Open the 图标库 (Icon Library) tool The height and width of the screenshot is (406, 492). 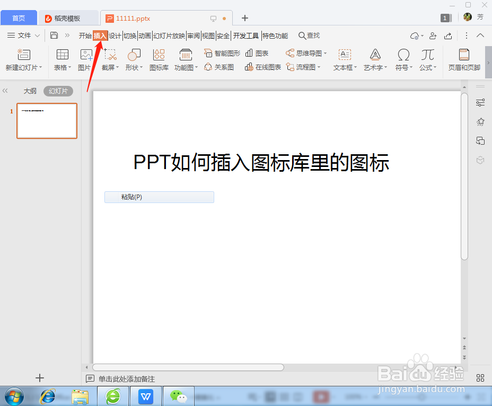point(159,59)
